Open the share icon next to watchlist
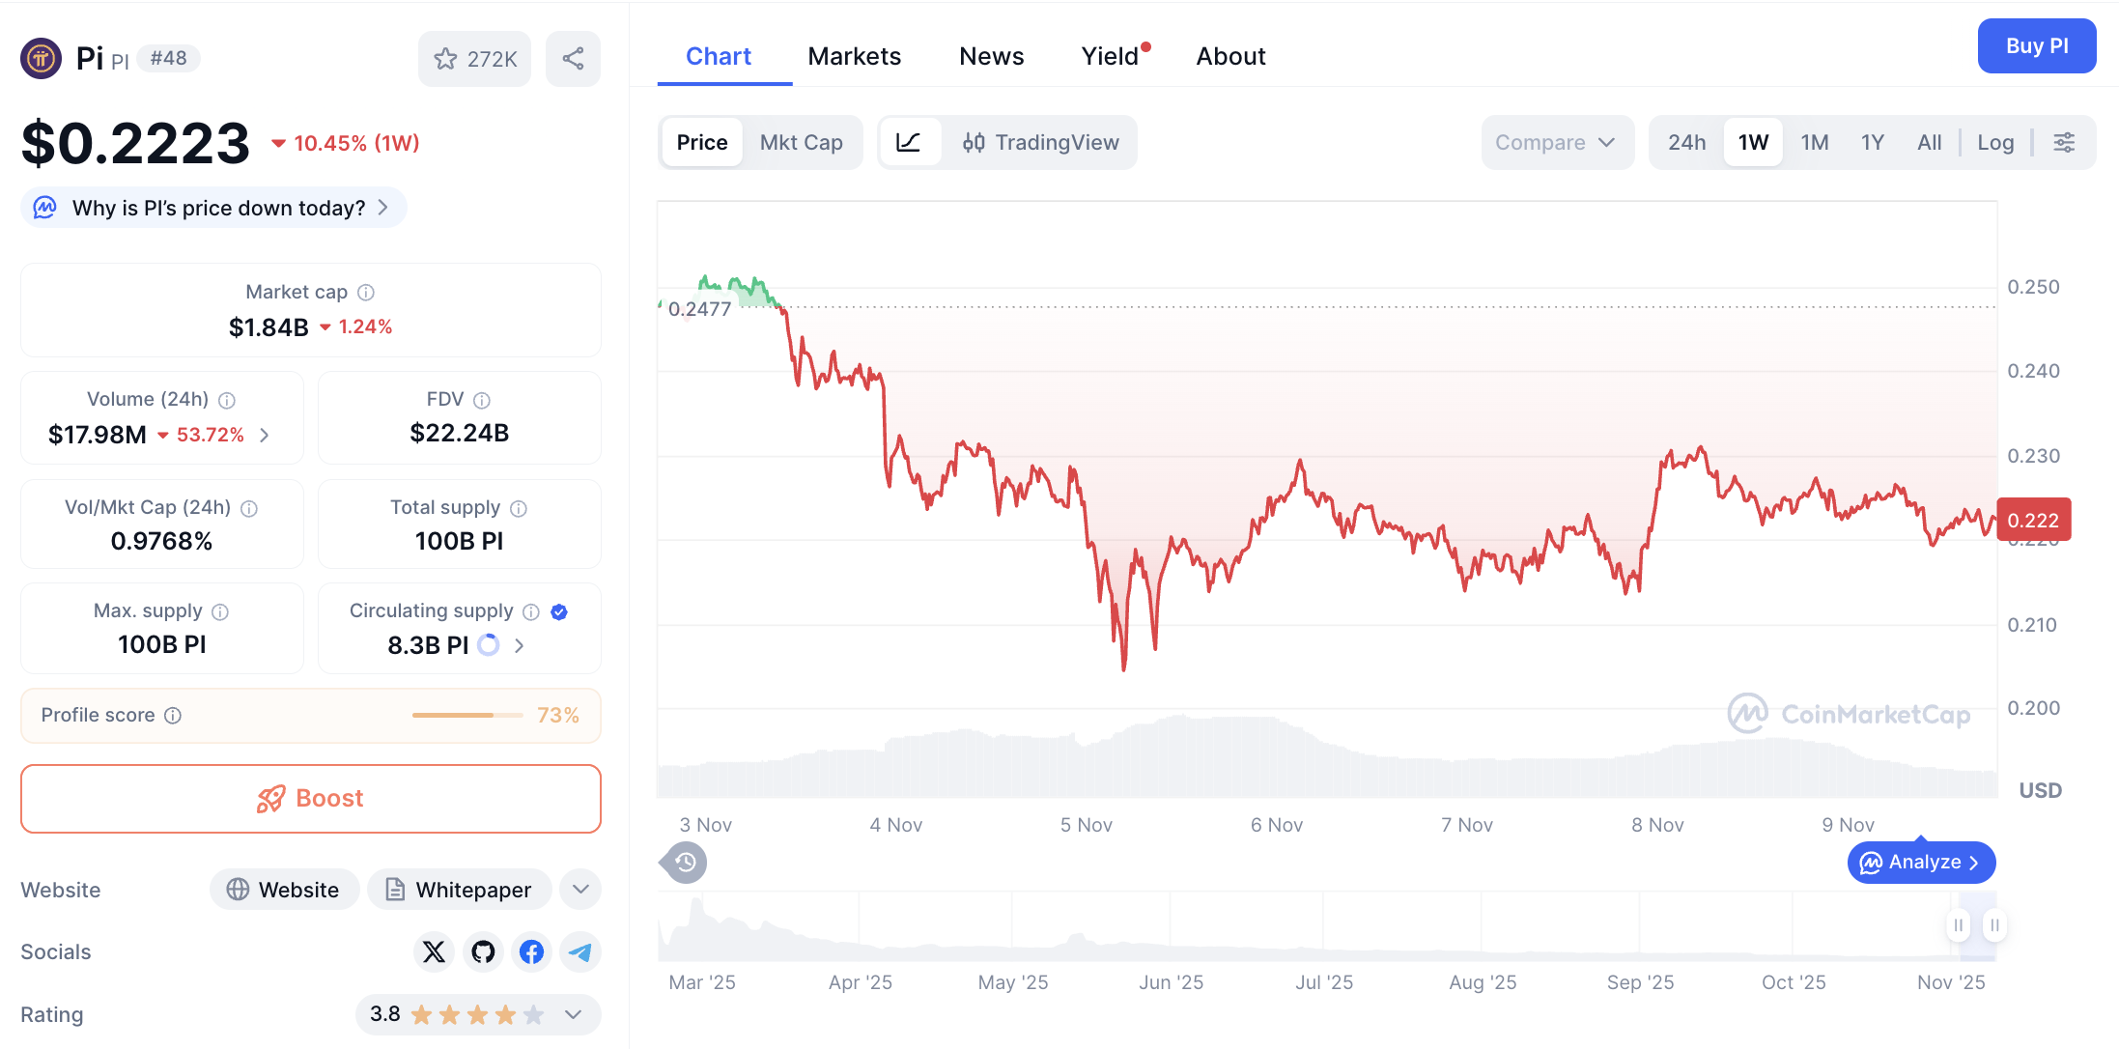The image size is (2119, 1049). [x=573, y=59]
